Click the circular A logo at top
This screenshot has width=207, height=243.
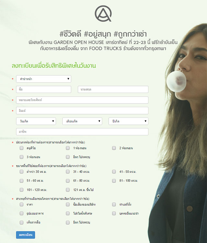coord(103,14)
